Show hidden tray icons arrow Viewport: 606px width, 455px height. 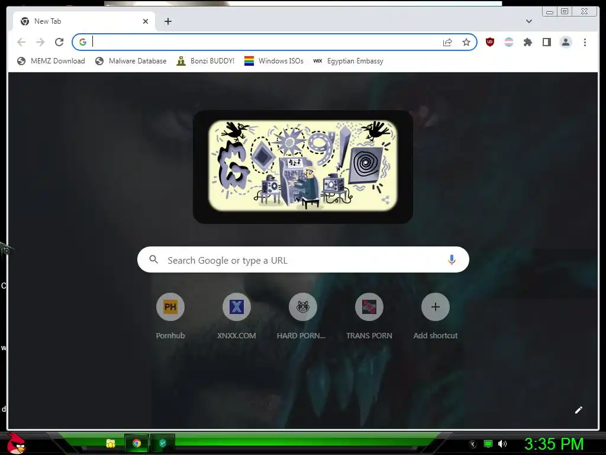[x=473, y=444]
